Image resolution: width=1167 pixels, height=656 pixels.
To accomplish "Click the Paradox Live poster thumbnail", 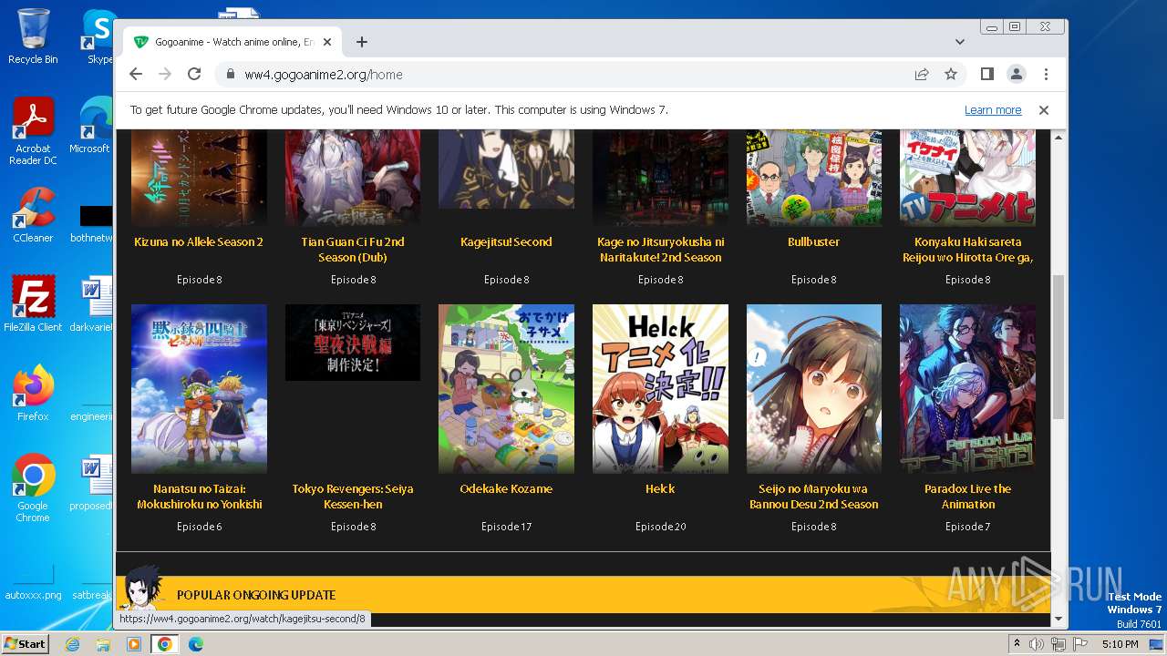I will tap(967, 389).
